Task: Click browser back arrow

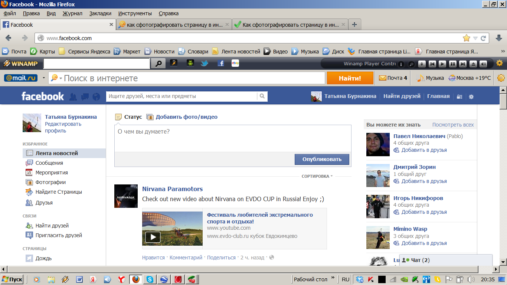Action: pyautogui.click(x=8, y=38)
